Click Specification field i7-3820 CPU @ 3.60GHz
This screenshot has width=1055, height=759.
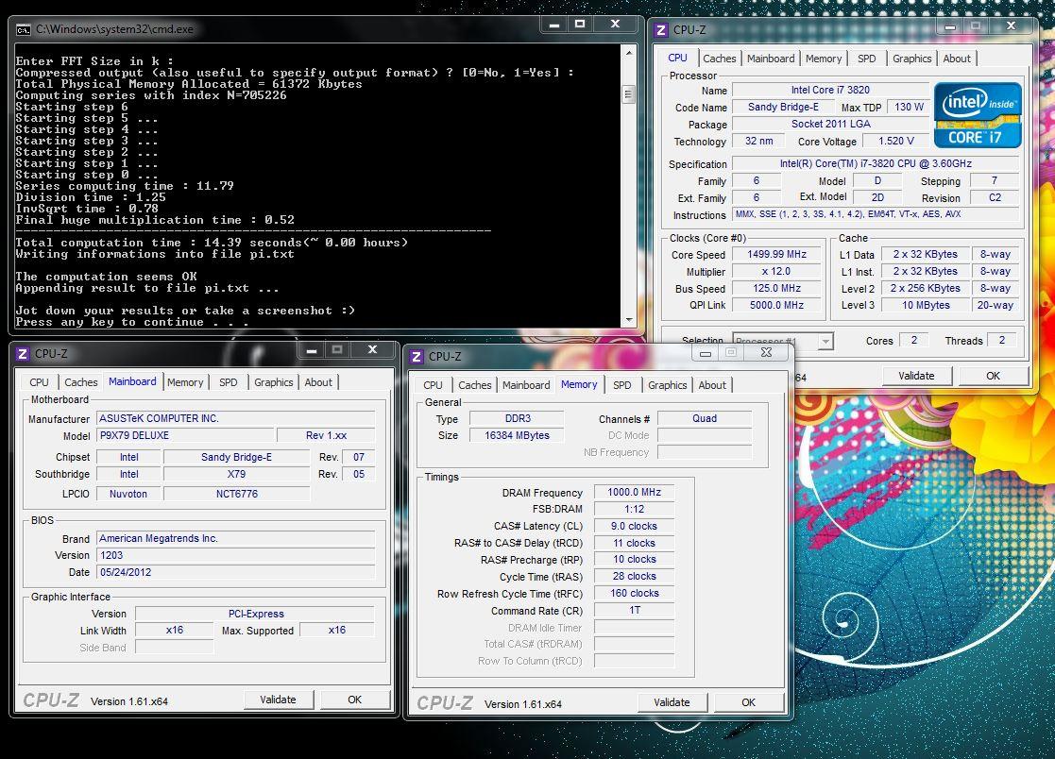pyautogui.click(x=876, y=164)
